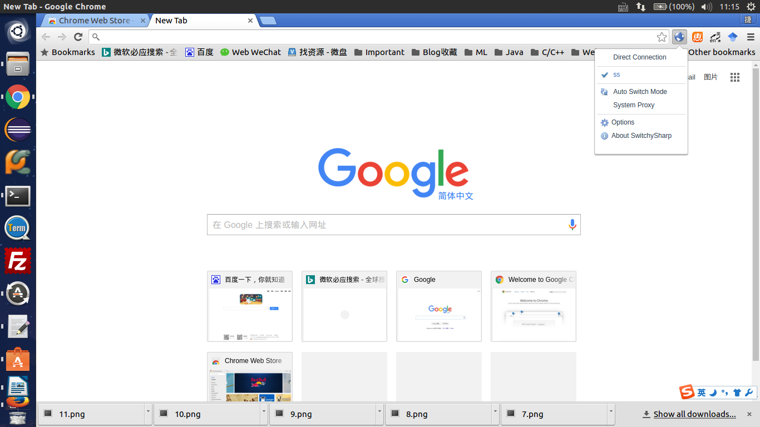Image resolution: width=760 pixels, height=427 pixels.
Task: Expand dropdown arrow for 8.png download
Action: click(x=495, y=413)
